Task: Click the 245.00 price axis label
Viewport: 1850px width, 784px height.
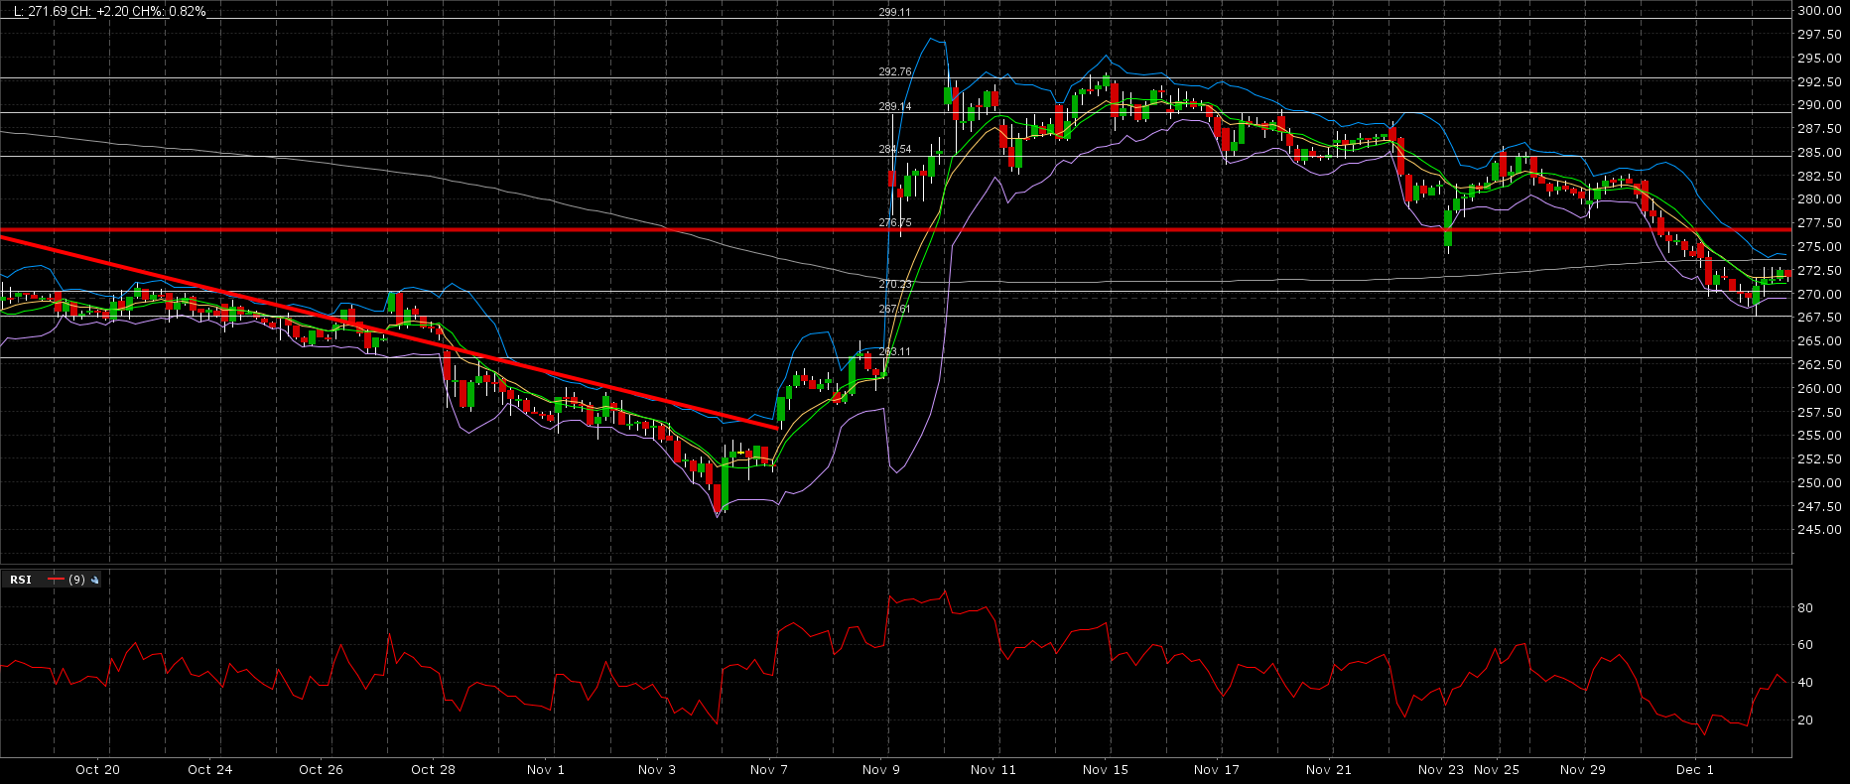Action: pos(1819,530)
